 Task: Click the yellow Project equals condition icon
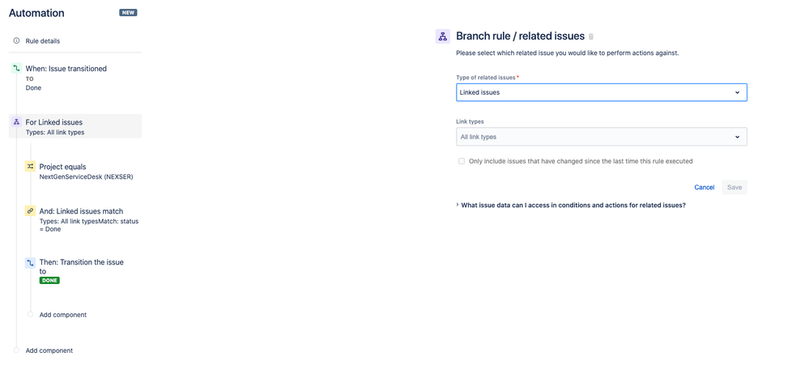click(31, 167)
